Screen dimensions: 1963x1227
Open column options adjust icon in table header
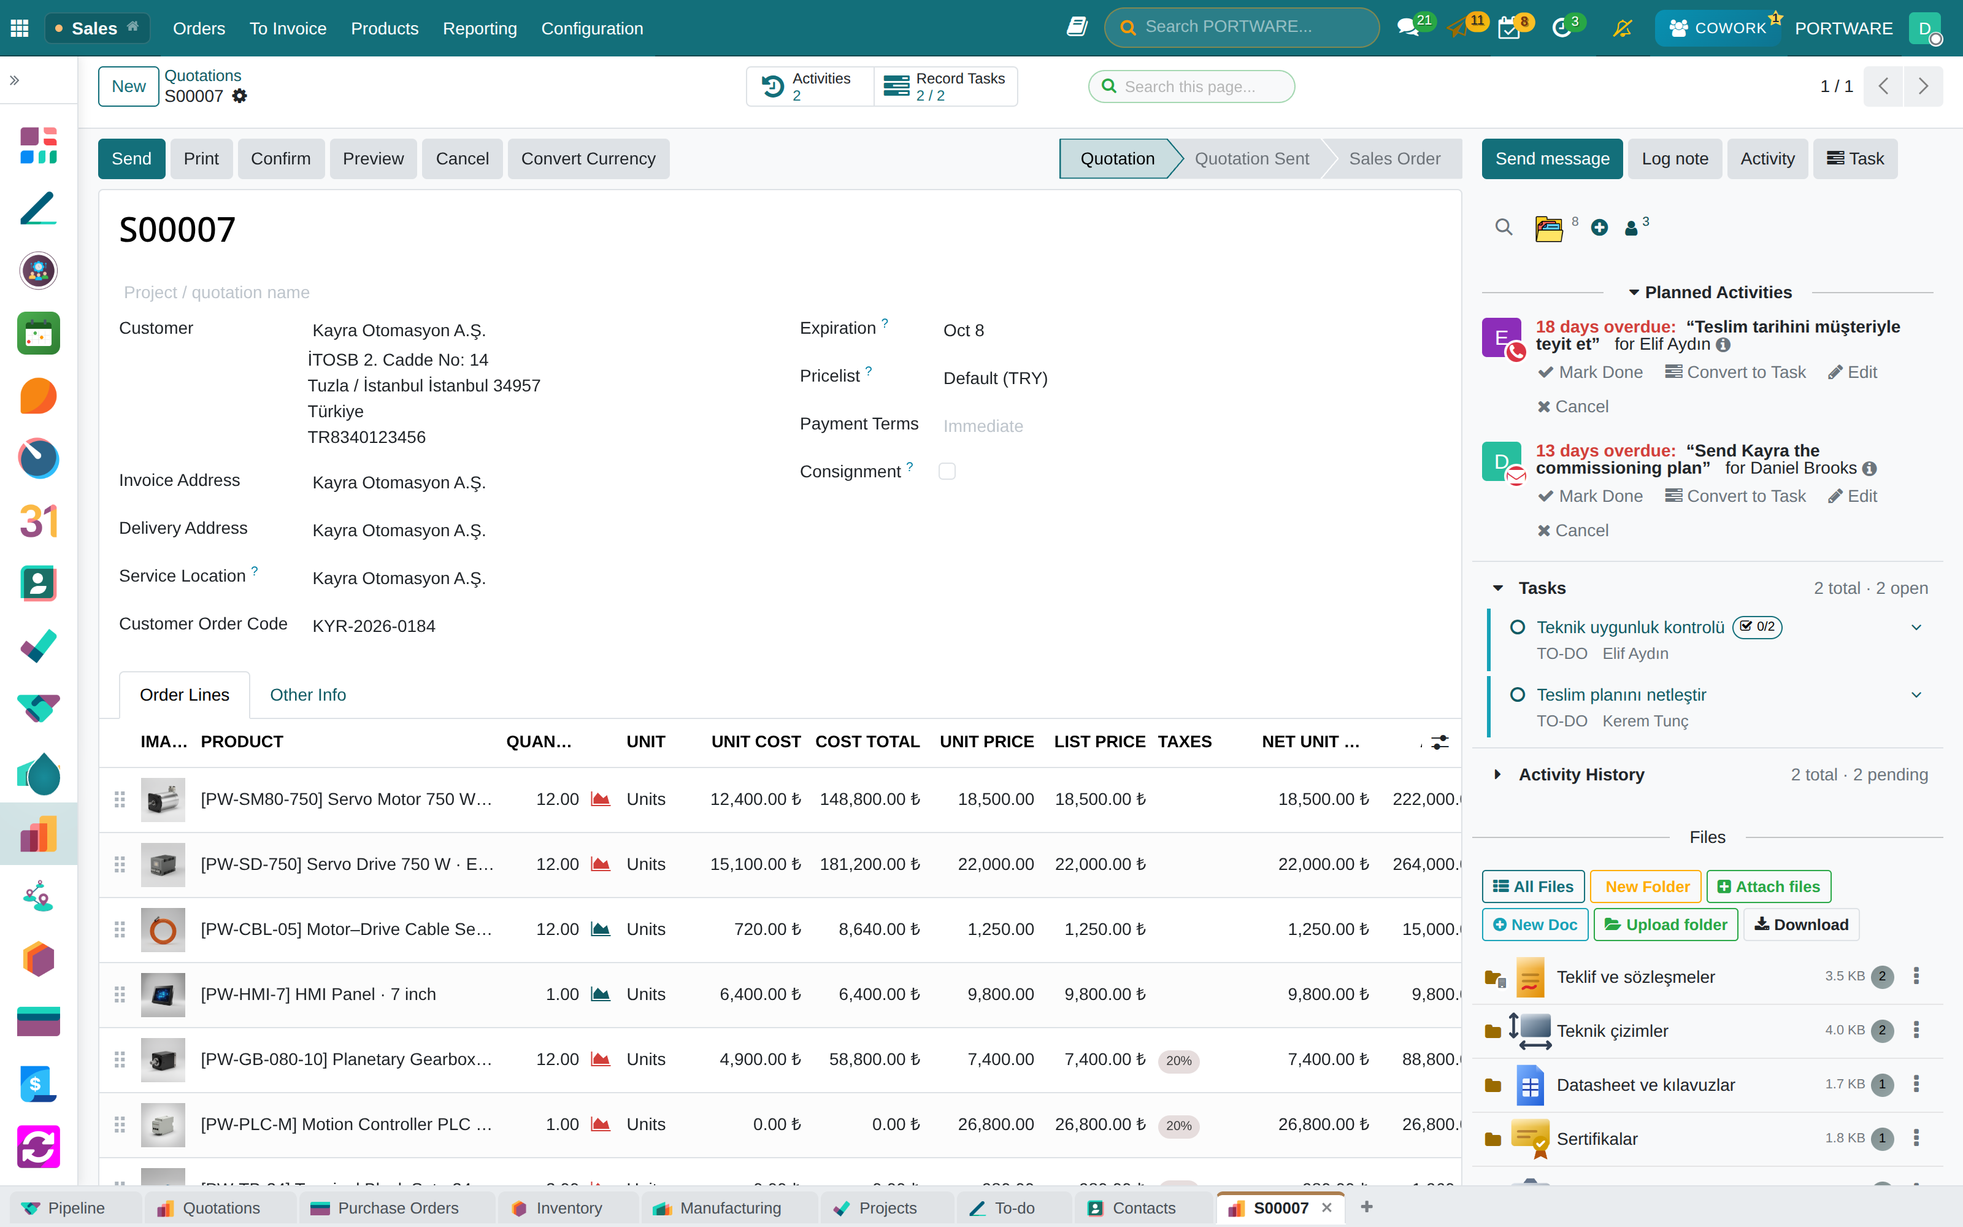tap(1440, 742)
